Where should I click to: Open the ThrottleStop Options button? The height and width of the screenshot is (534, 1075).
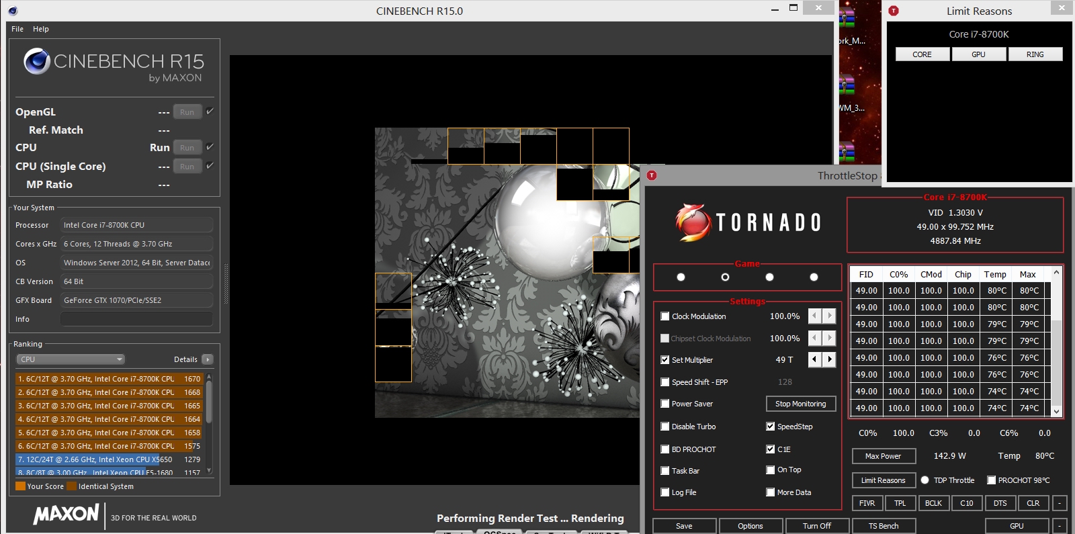[x=750, y=526]
